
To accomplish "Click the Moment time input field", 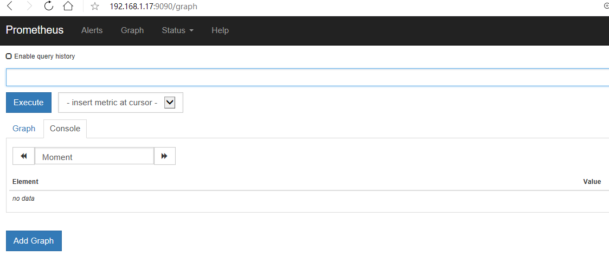I will pos(94,156).
